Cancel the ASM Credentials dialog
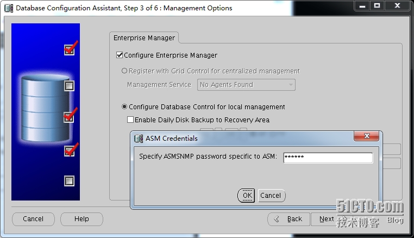This screenshot has height=238, width=414. click(x=272, y=196)
